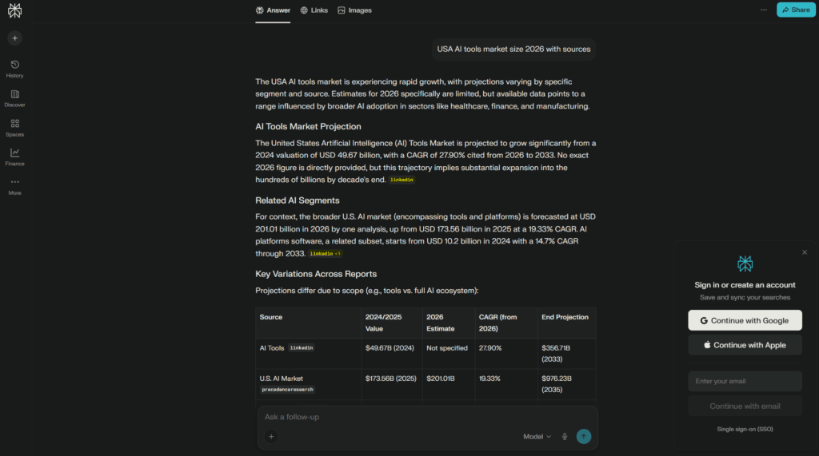Click the Perplexity logo in the sidebar
This screenshot has height=456, width=819.
click(14, 10)
